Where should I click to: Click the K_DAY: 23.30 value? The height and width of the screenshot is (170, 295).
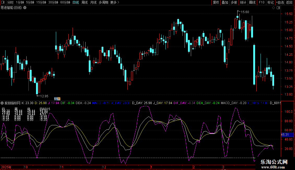(121, 103)
